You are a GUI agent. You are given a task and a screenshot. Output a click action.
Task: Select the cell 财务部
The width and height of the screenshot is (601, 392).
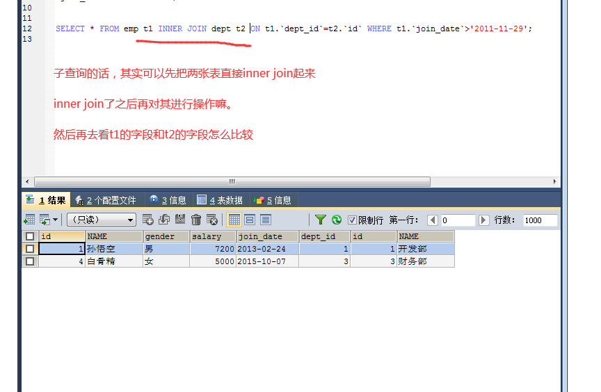click(426, 261)
